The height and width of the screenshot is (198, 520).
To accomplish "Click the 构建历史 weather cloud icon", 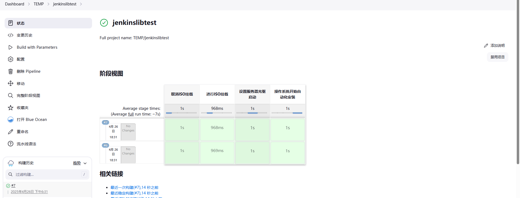I will (11, 163).
